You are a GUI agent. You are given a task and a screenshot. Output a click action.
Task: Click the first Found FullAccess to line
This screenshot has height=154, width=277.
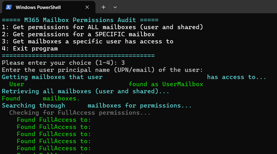point(54,120)
